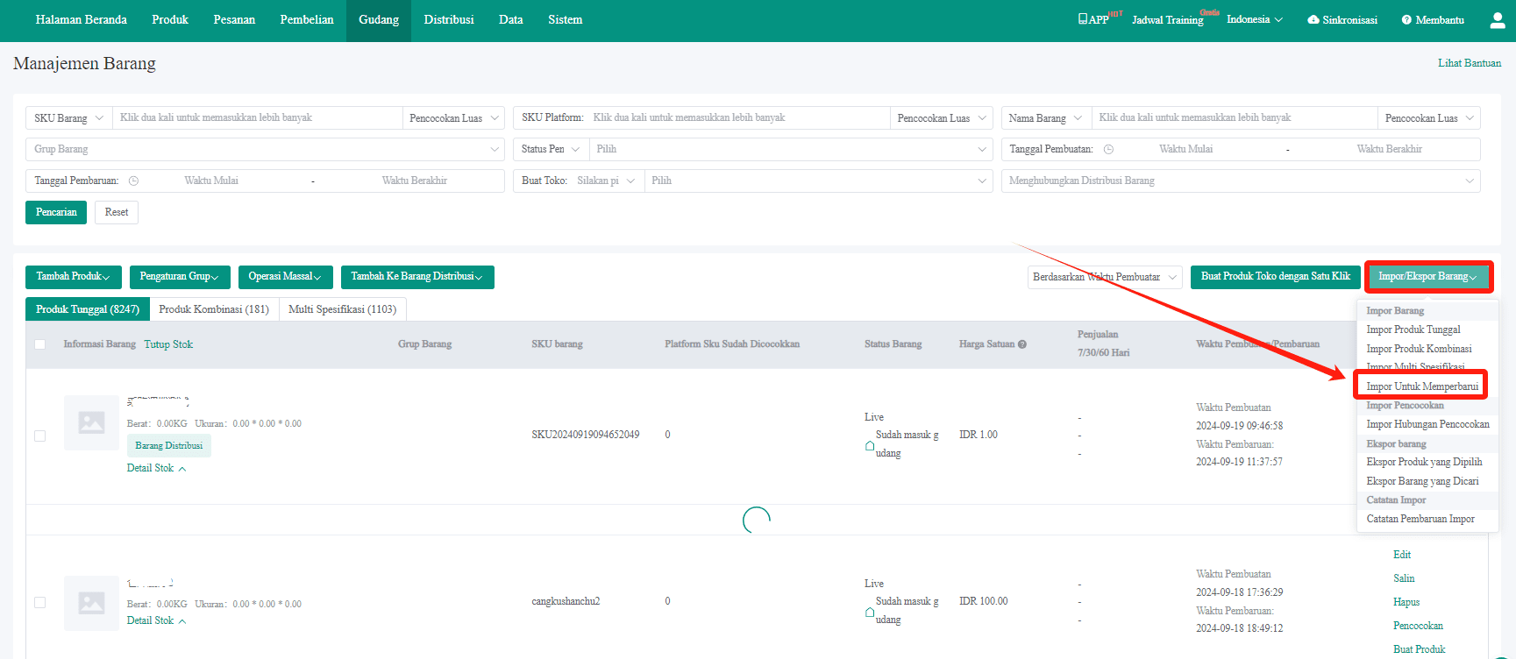Open the Pesanan menu

click(x=234, y=19)
